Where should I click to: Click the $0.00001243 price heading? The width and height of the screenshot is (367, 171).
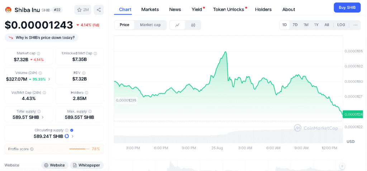[x=39, y=25]
